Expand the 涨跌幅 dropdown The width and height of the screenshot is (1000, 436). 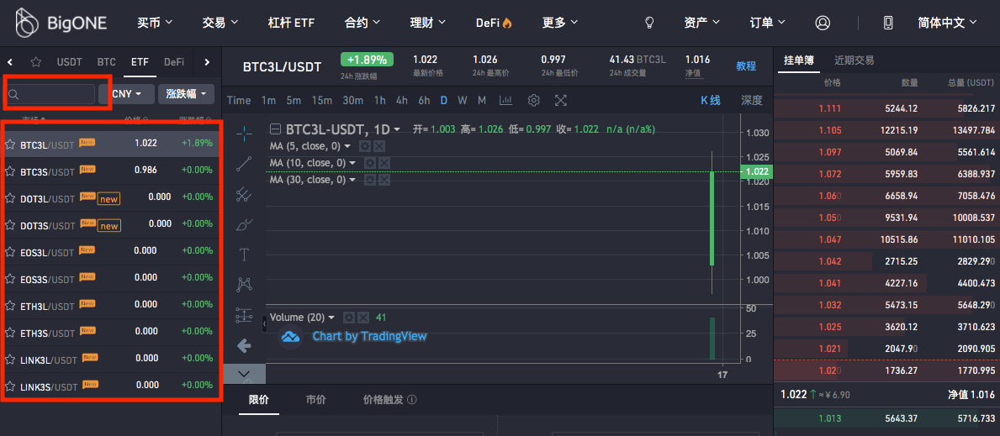coord(186,94)
